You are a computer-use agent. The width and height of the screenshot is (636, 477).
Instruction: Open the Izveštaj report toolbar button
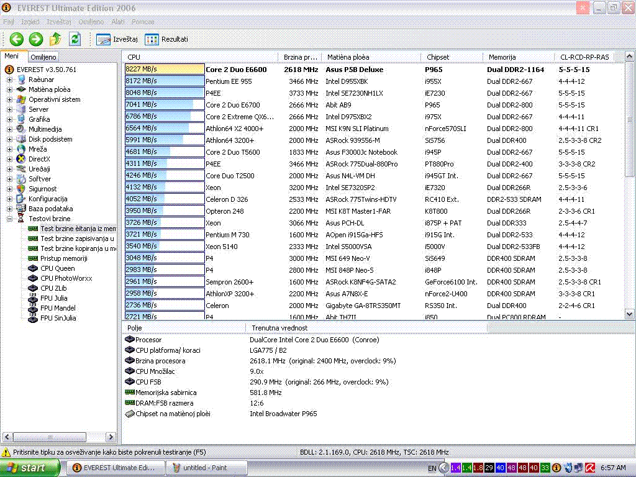click(x=117, y=39)
